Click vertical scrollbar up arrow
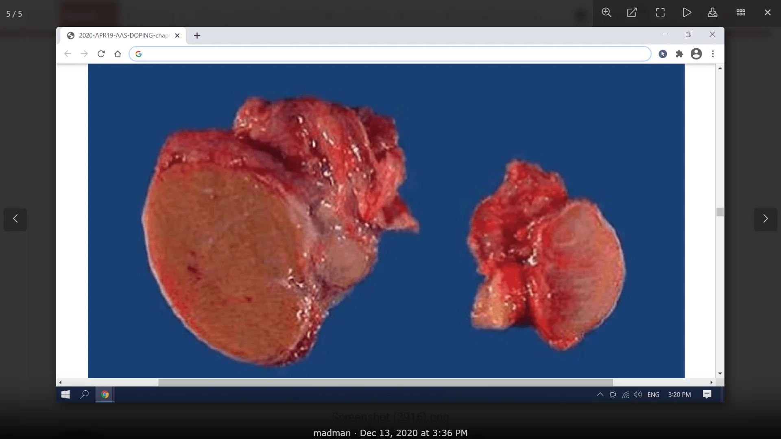The width and height of the screenshot is (781, 439). point(720,68)
